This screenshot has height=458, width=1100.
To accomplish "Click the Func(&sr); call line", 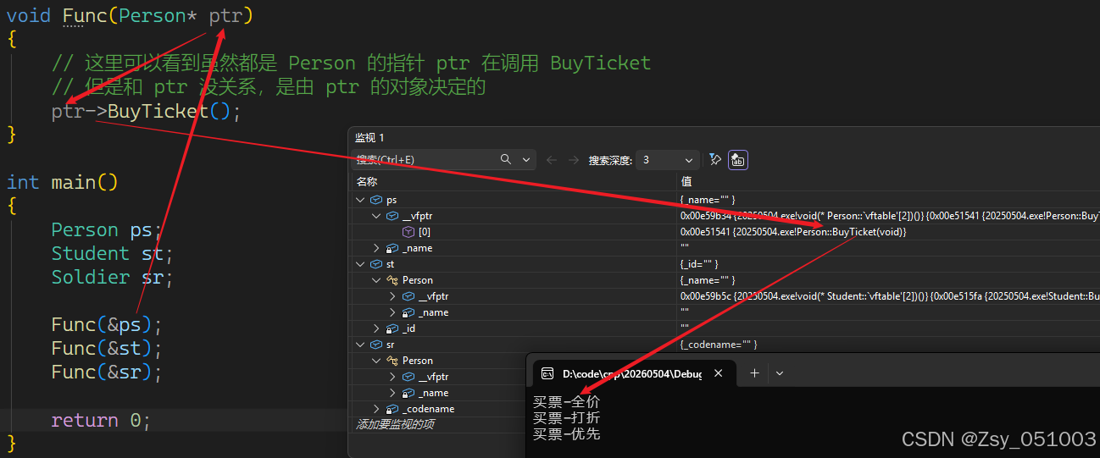I will [106, 372].
